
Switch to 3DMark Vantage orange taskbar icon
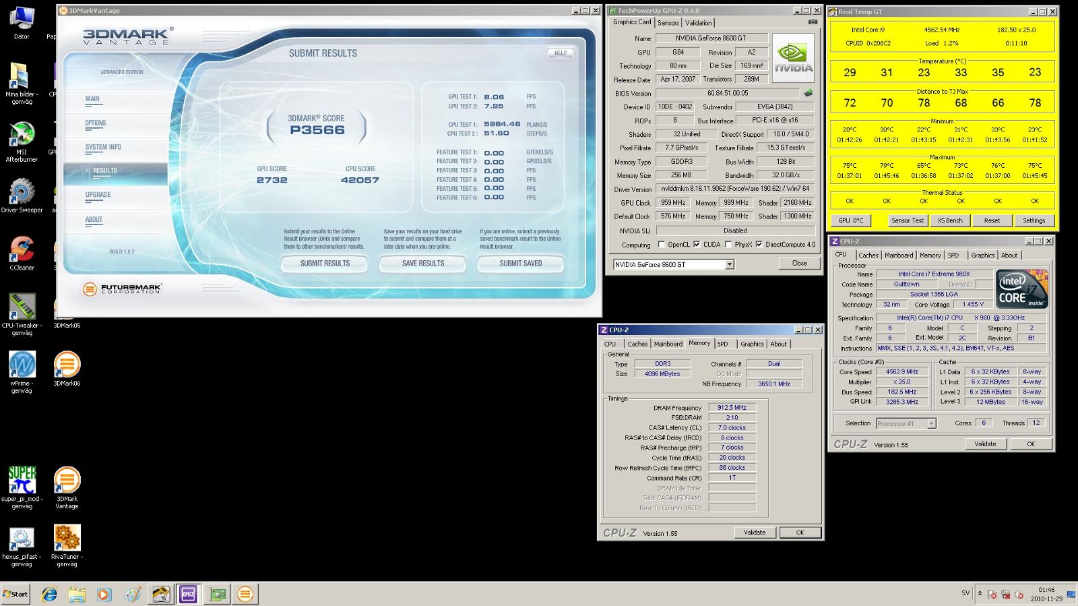pos(245,594)
